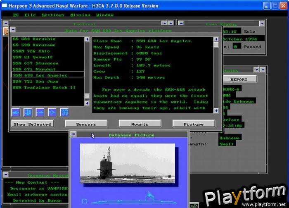Open the Window menu
Screen dimensions: 289x208
click(x=105, y=15)
